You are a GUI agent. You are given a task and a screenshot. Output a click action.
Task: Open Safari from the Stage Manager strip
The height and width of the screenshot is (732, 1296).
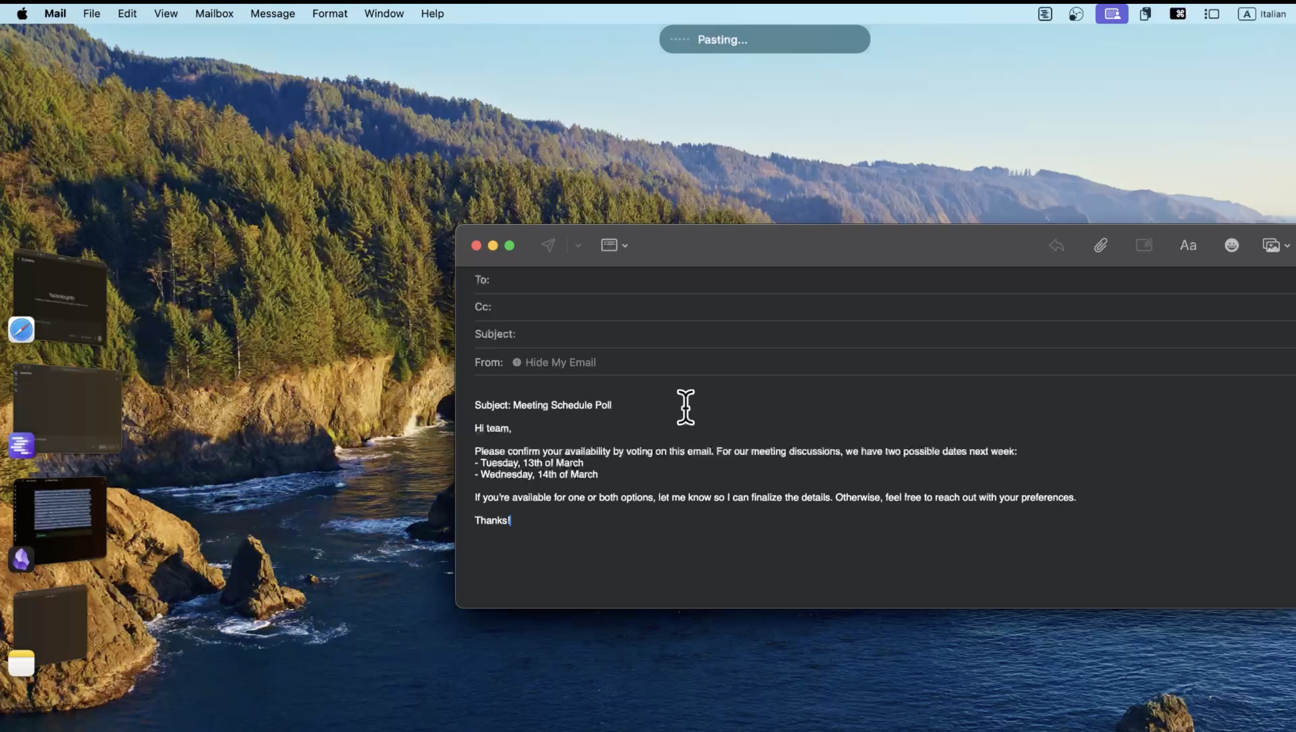coord(21,330)
